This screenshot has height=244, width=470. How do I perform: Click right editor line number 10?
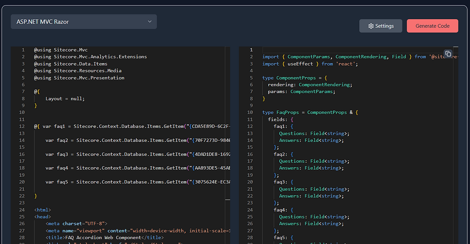pos(250,112)
